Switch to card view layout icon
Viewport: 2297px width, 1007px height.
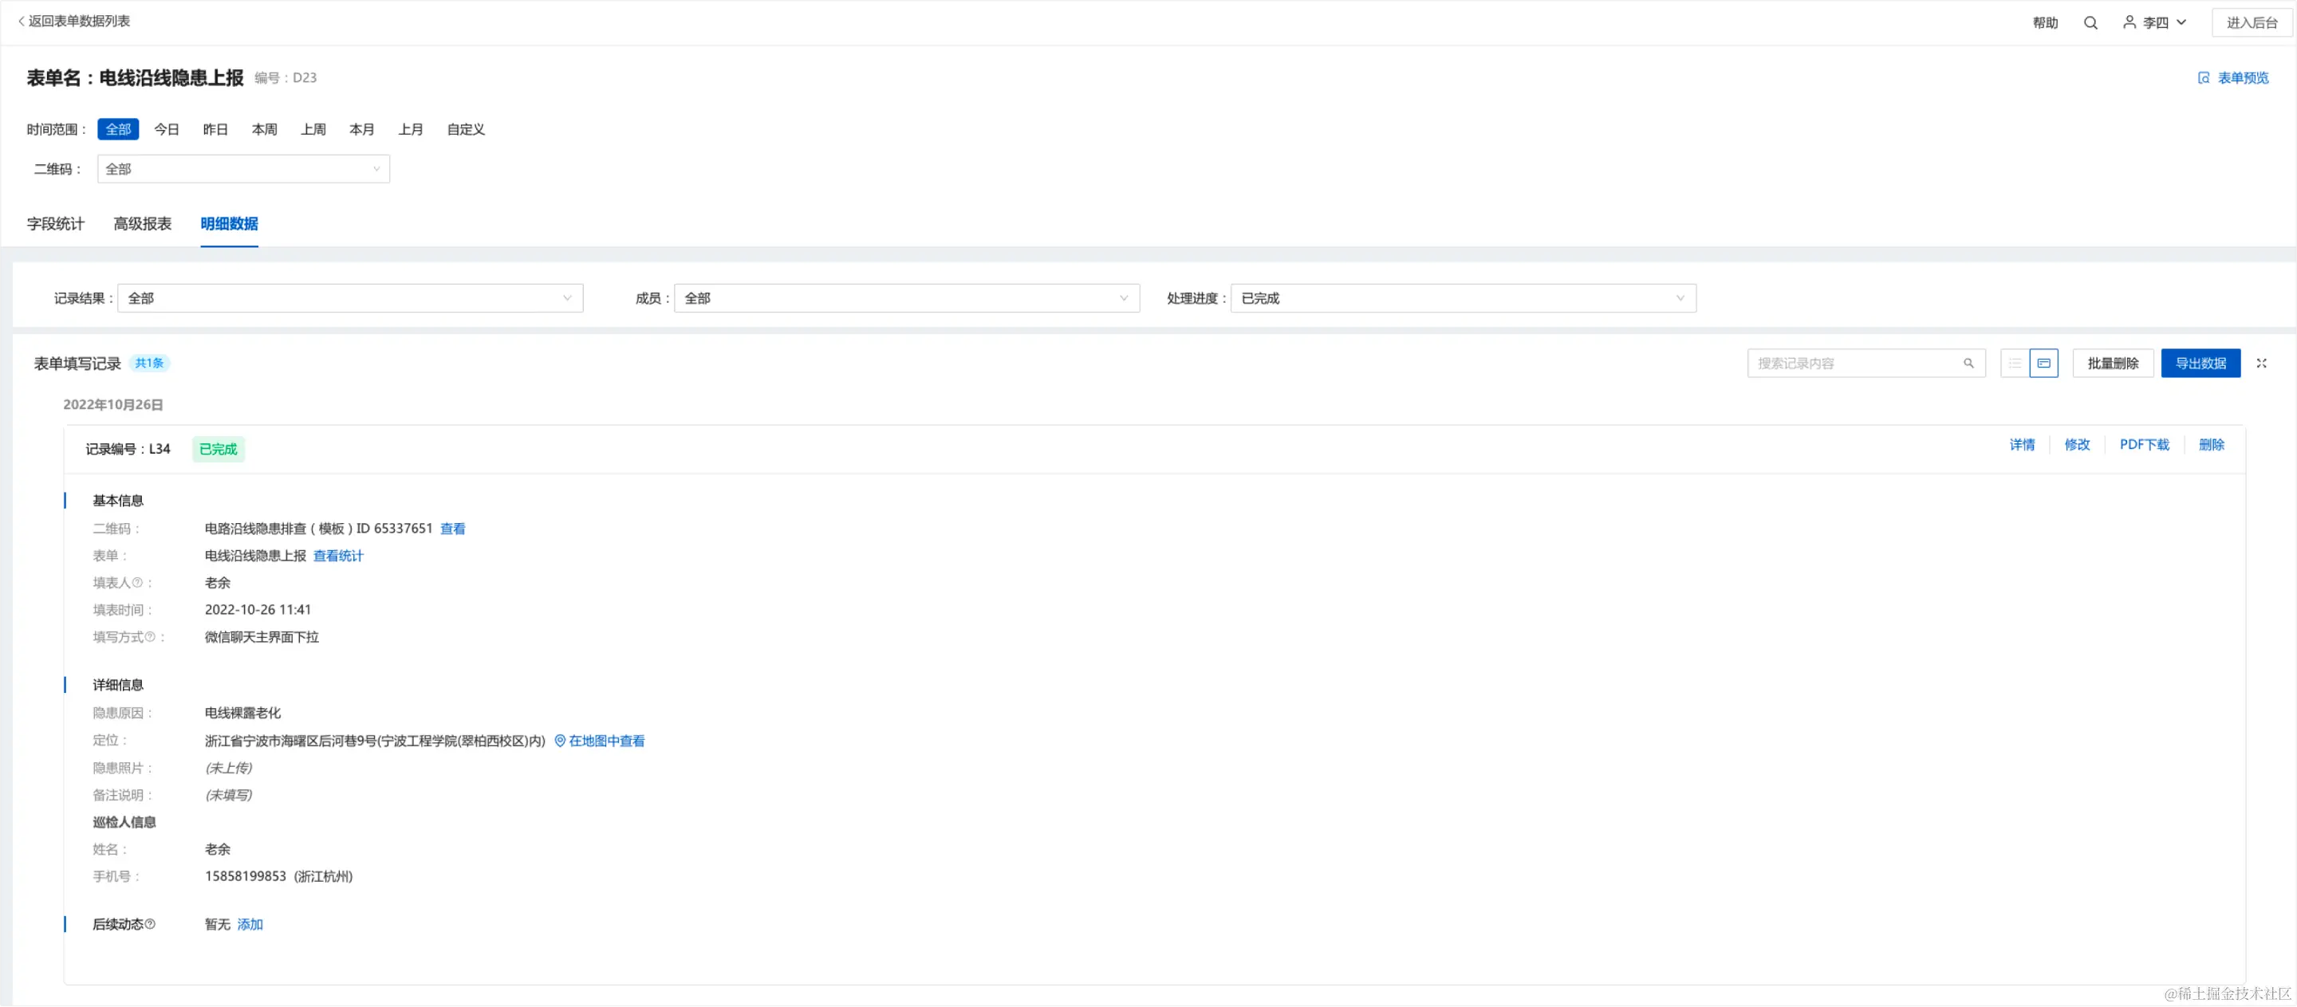pos(2043,364)
